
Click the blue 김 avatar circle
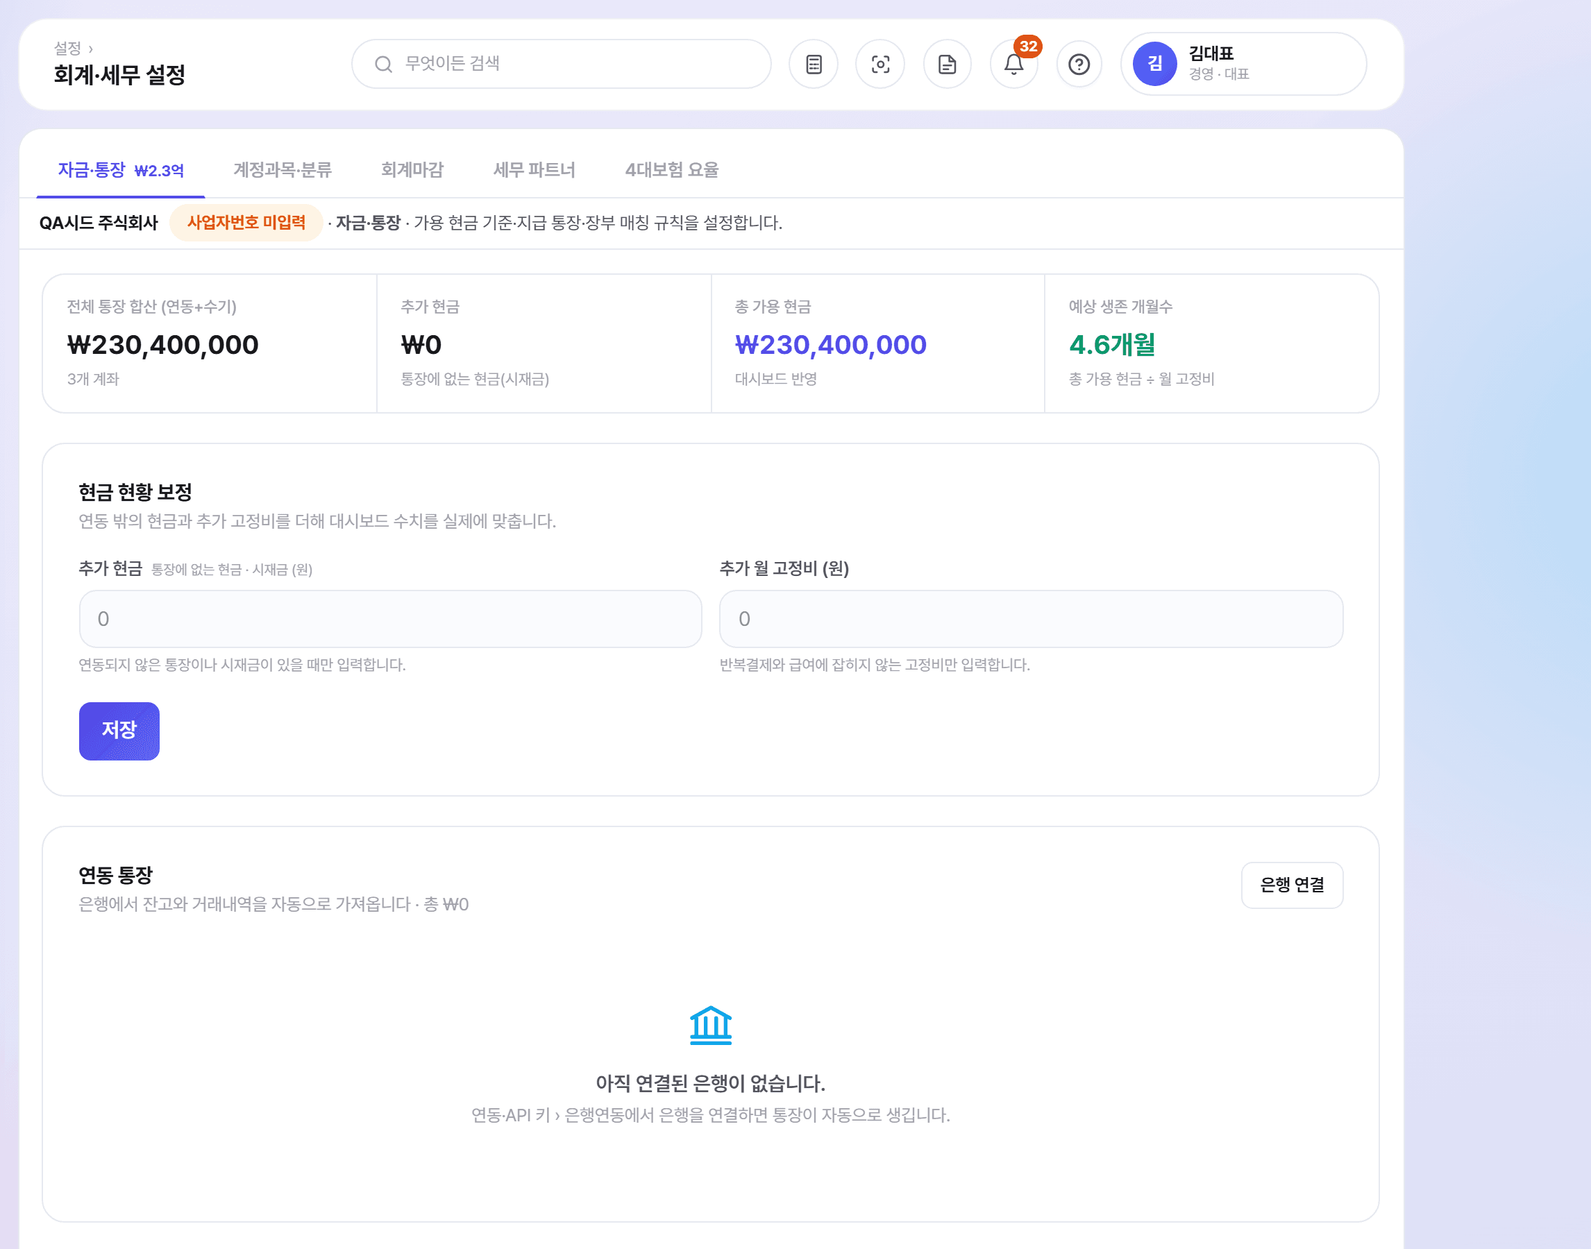pyautogui.click(x=1154, y=64)
